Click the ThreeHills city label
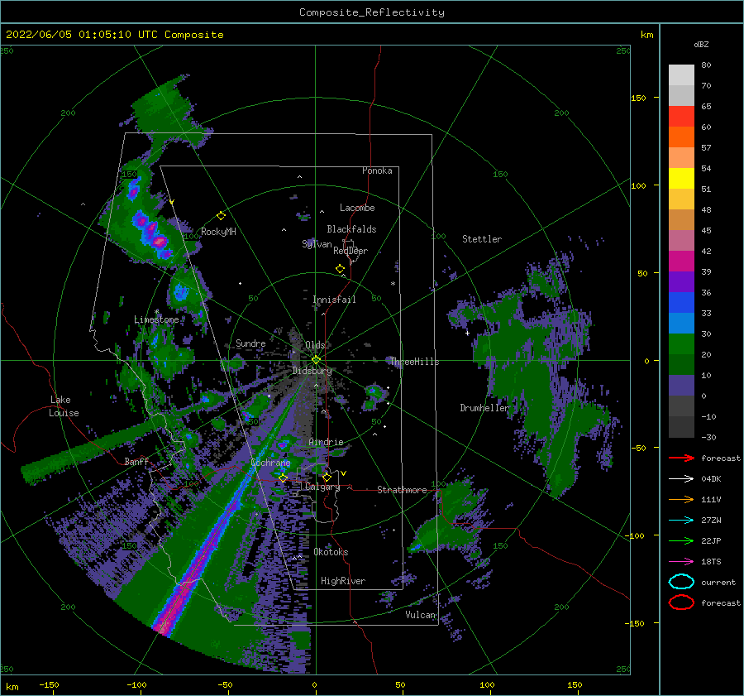Screen dimensions: 744x696 coord(415,362)
